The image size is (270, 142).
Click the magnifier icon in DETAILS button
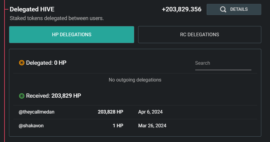coord(223,10)
